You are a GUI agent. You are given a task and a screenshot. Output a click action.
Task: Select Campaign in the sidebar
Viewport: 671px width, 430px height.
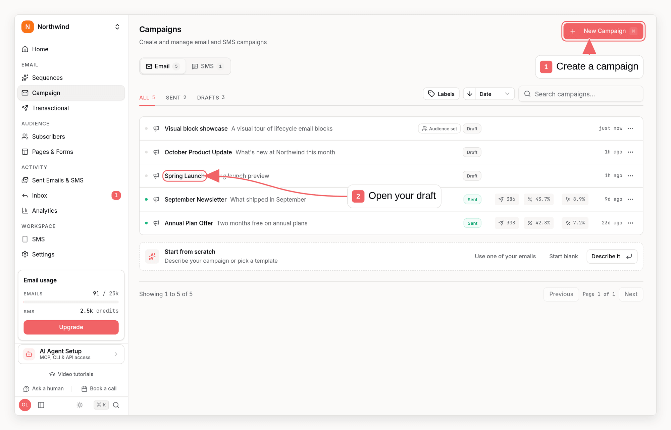[x=71, y=93]
